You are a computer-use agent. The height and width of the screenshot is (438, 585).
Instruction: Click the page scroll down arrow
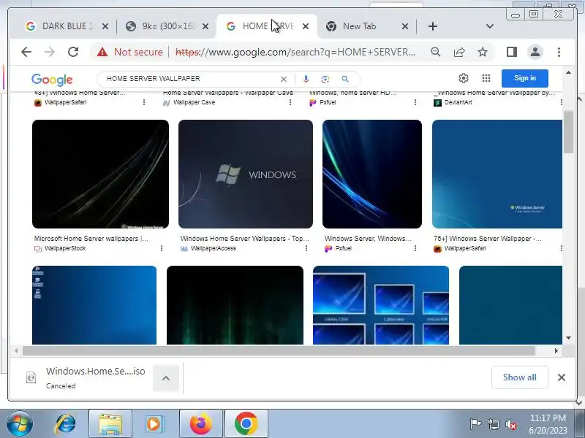tap(568, 338)
